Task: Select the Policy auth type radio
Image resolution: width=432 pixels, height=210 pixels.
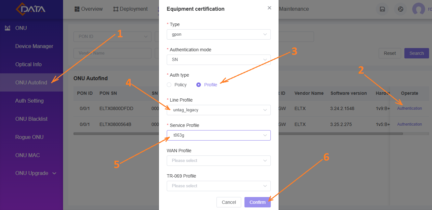Action: click(169, 85)
